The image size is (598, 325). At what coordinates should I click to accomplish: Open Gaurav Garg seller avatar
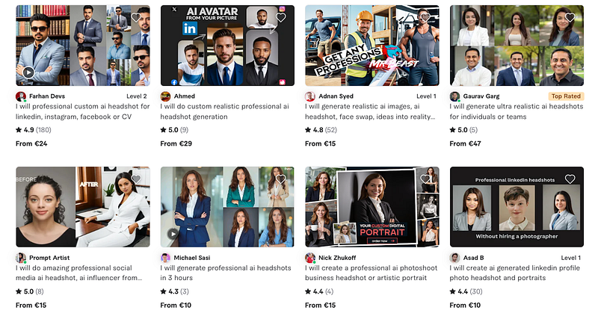point(454,96)
